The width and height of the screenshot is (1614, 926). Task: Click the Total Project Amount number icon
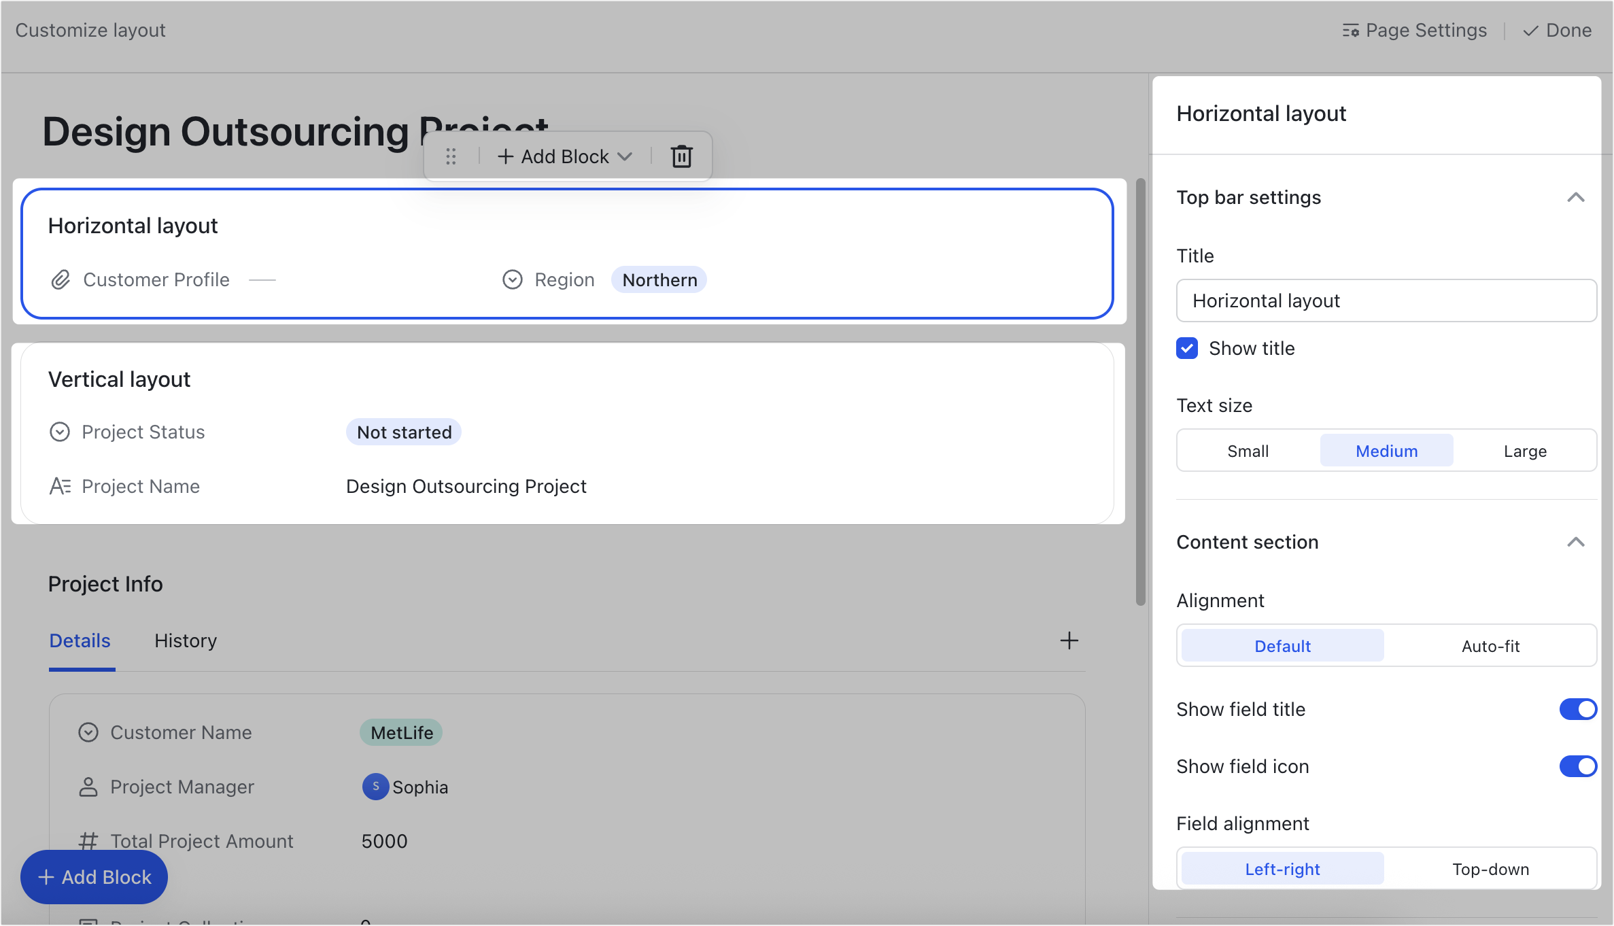(88, 841)
